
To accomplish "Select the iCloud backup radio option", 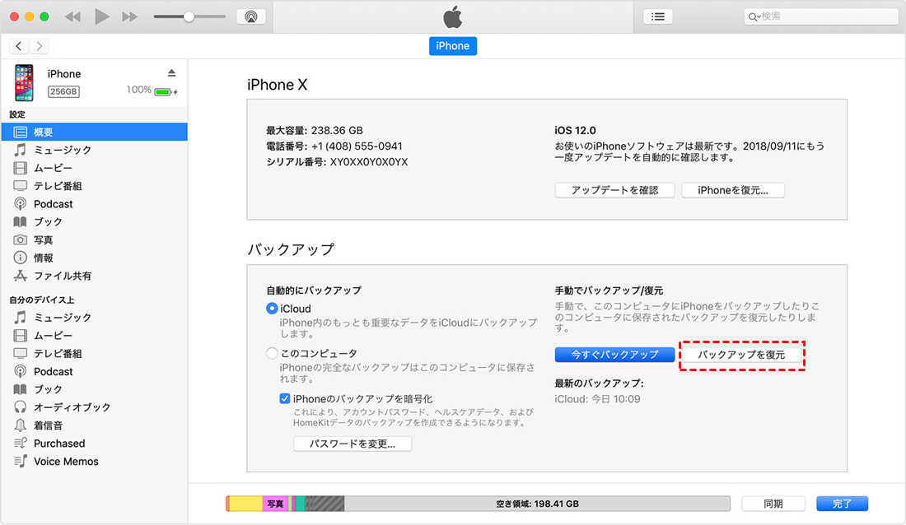I will pos(273,309).
